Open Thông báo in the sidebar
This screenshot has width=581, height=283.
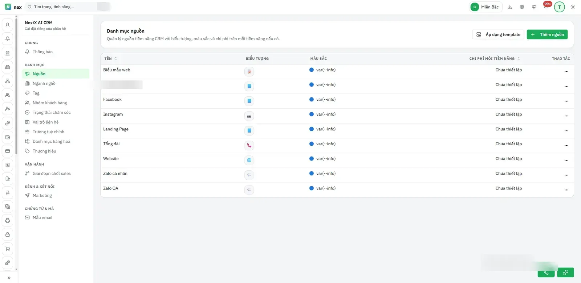[x=56, y=52]
